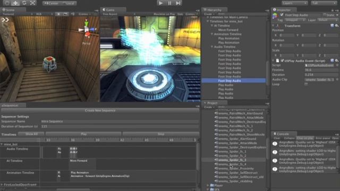Select the Rotate tool in toolbar
Viewport: 340px width, 191px height.
point(24,3)
